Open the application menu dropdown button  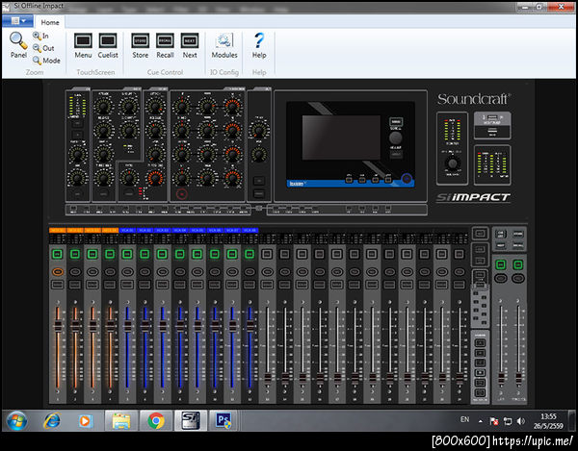click(19, 21)
